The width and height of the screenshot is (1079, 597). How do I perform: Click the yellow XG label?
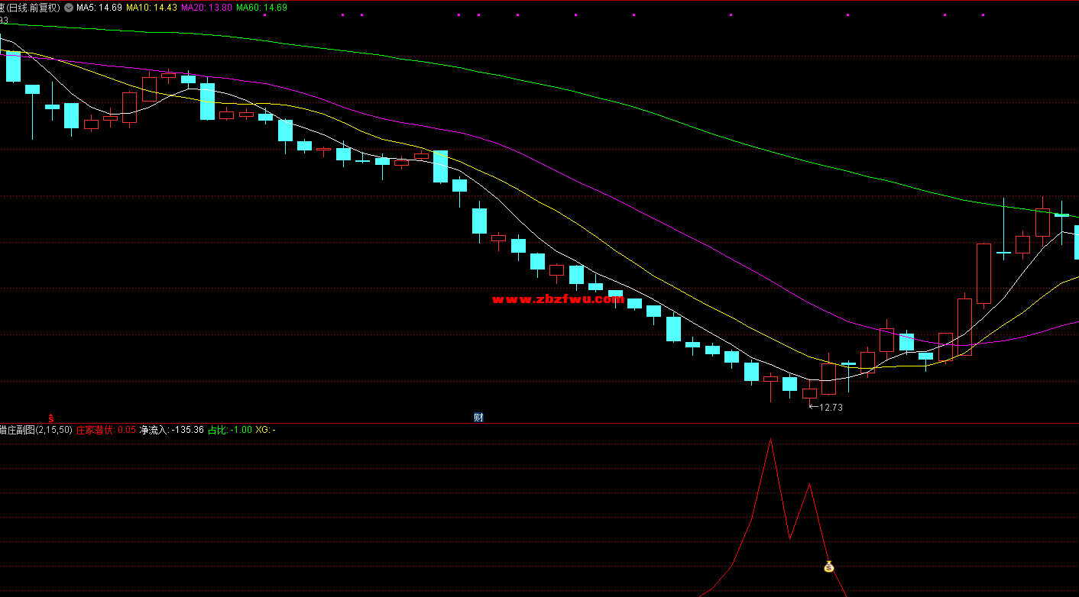pyautogui.click(x=265, y=430)
